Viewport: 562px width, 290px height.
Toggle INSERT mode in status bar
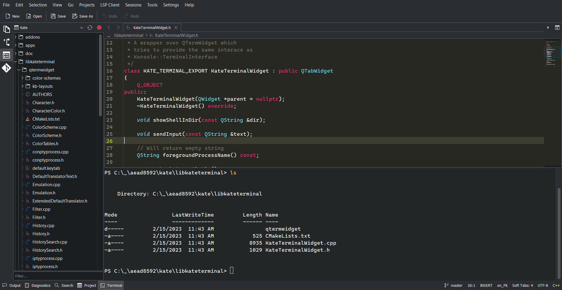(x=486, y=285)
